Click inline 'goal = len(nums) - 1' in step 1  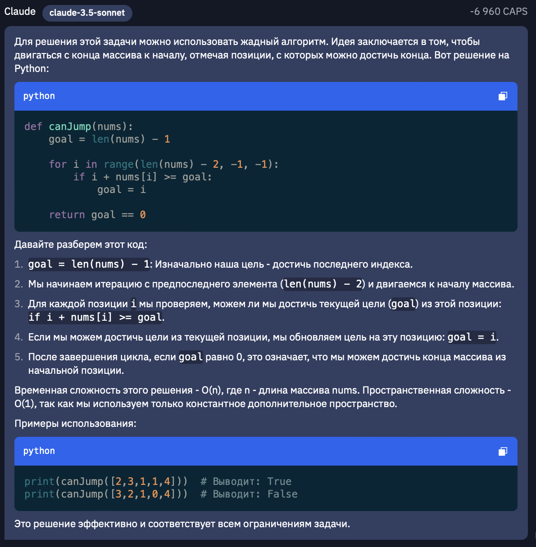pyautogui.click(x=89, y=265)
